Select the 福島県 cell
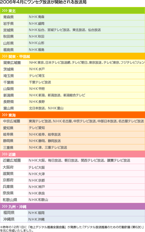The image size is (145, 232). click(14, 49)
